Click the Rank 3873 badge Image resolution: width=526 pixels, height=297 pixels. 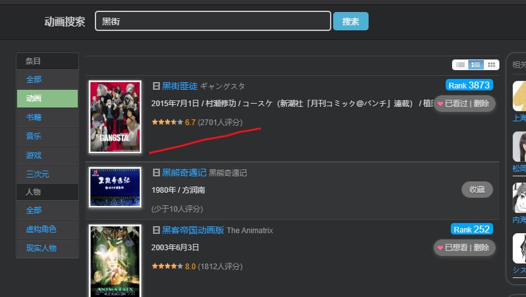(469, 85)
